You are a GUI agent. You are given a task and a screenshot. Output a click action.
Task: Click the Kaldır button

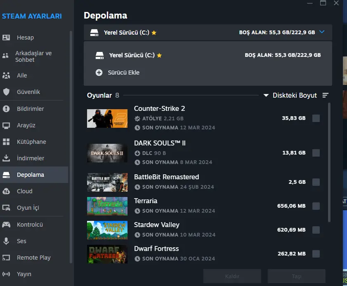232,276
